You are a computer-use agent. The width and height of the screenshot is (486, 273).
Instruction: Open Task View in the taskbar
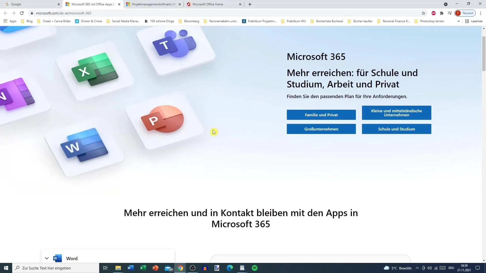tap(105, 268)
